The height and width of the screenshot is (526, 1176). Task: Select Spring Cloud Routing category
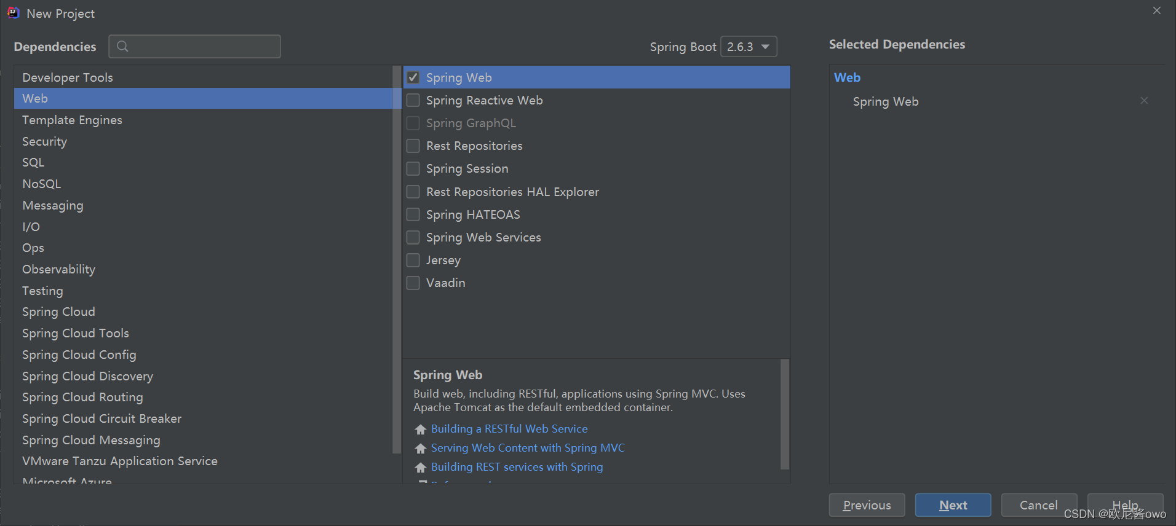tap(203, 397)
